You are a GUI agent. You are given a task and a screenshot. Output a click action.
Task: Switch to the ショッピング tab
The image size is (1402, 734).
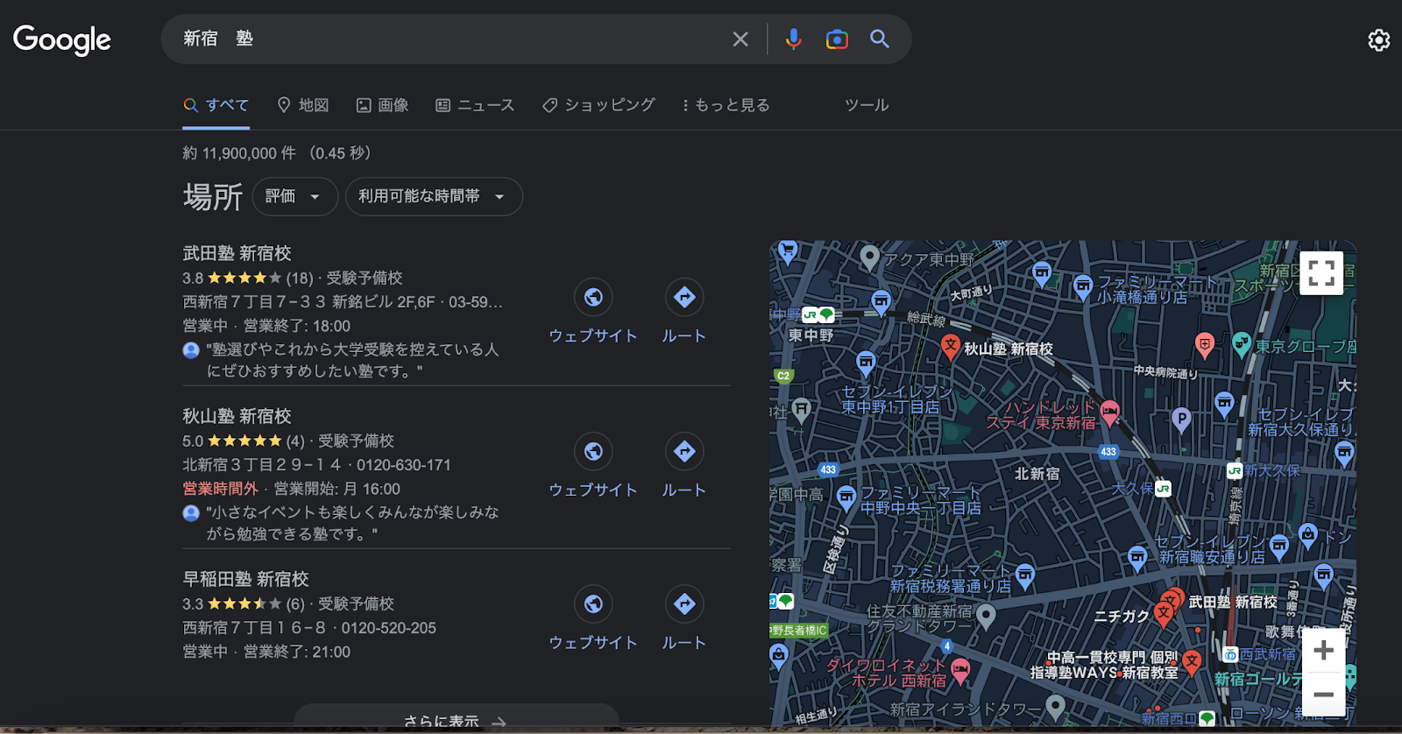point(598,105)
